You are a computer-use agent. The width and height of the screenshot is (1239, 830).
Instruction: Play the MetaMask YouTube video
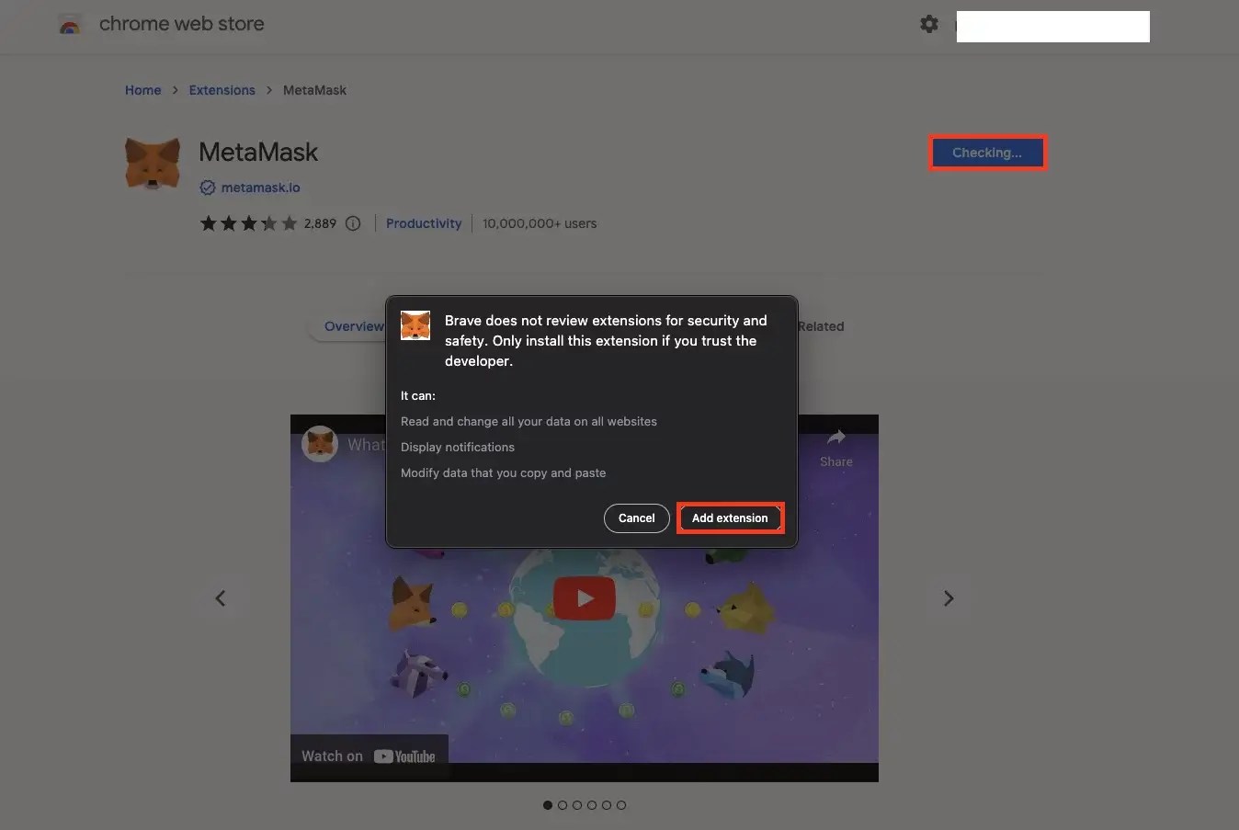(x=584, y=597)
